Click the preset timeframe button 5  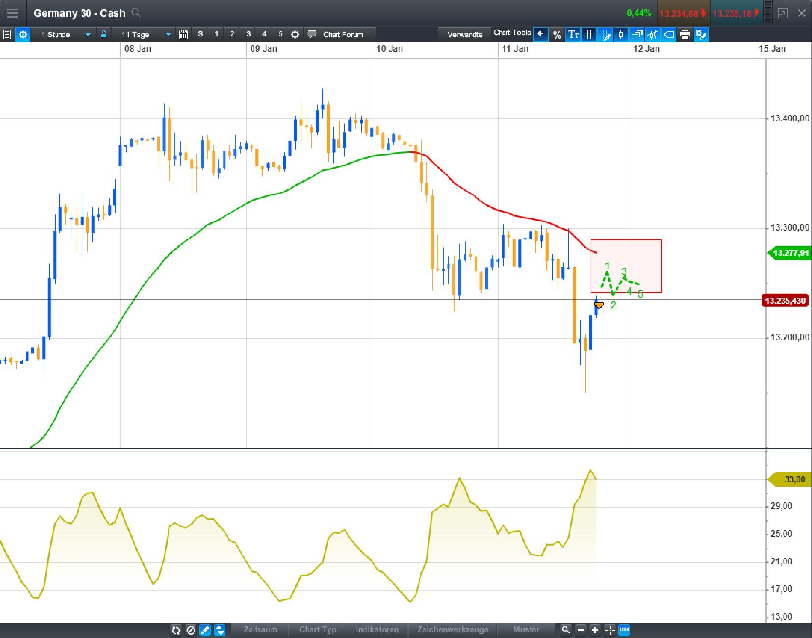pyautogui.click(x=280, y=34)
